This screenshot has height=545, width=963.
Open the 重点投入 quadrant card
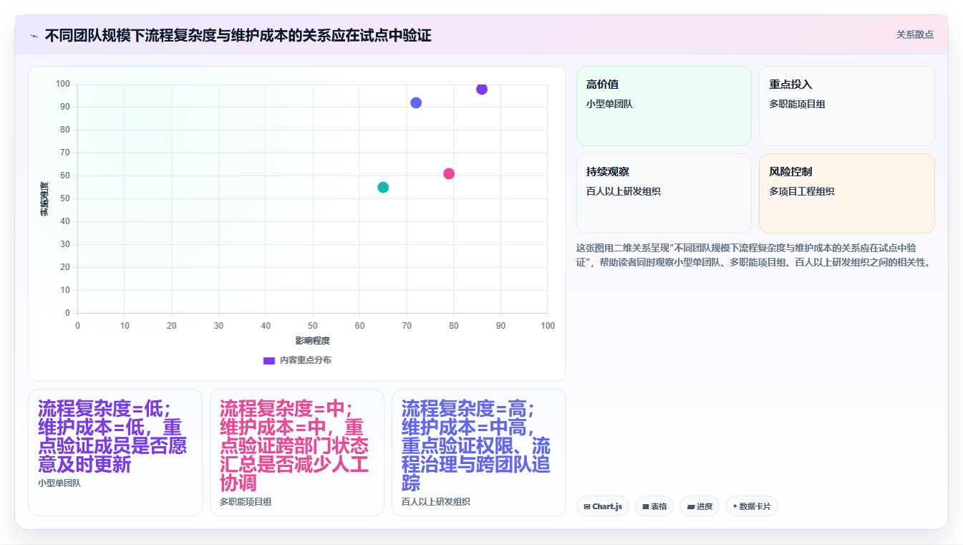pyautogui.click(x=847, y=106)
